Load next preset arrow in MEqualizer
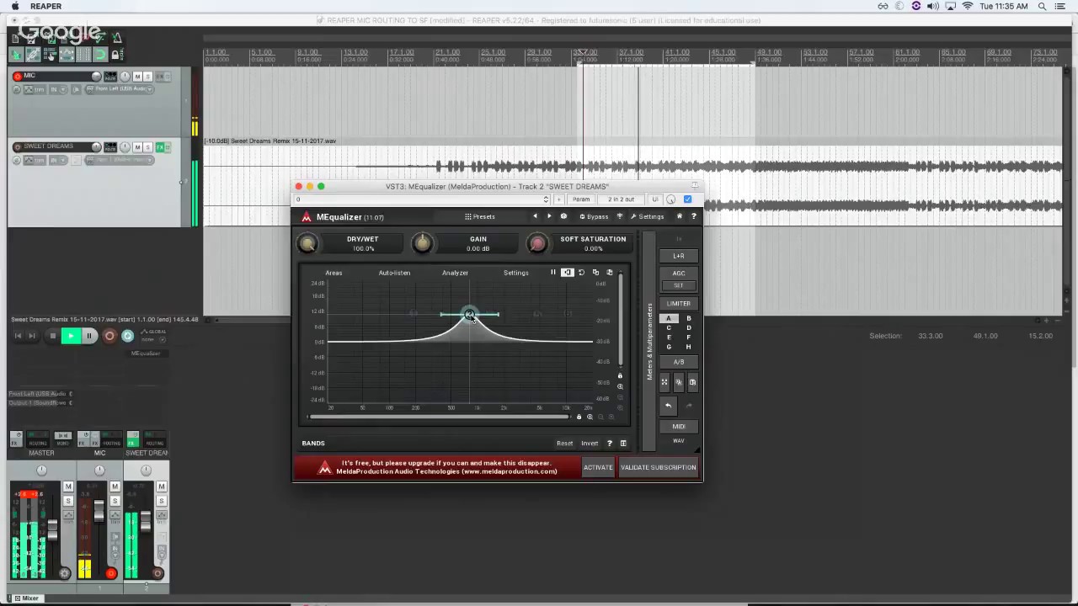 click(549, 216)
